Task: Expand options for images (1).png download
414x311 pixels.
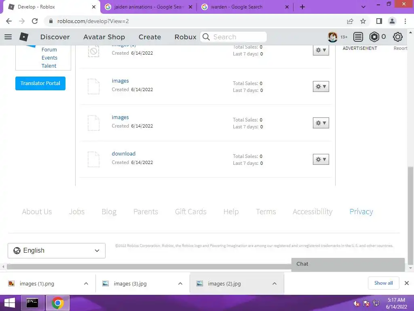Action: [x=86, y=283]
